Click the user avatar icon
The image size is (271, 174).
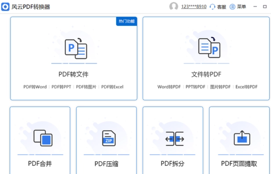pos(174,7)
